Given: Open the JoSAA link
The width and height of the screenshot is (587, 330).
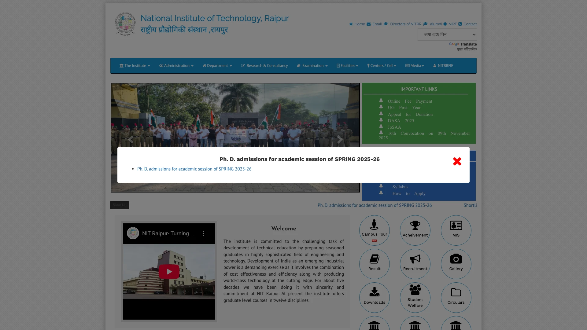Looking at the screenshot, I should [x=394, y=127].
